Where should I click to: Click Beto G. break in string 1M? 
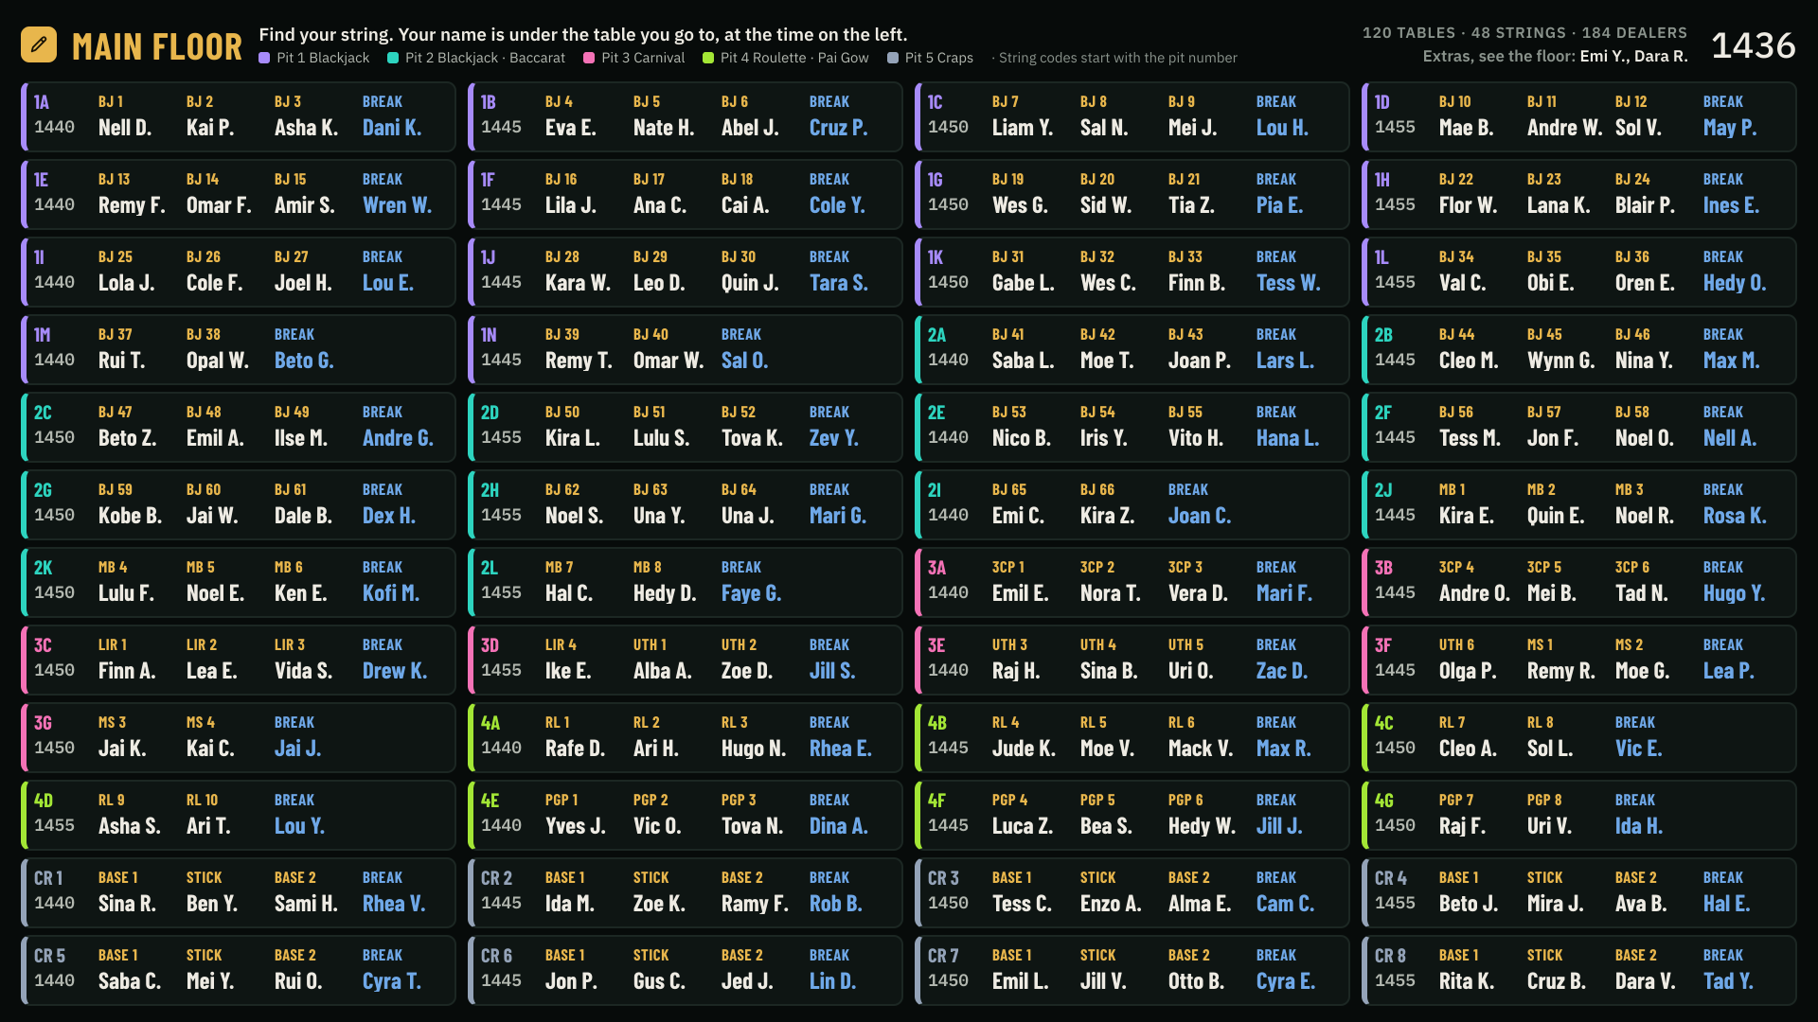pyautogui.click(x=304, y=361)
